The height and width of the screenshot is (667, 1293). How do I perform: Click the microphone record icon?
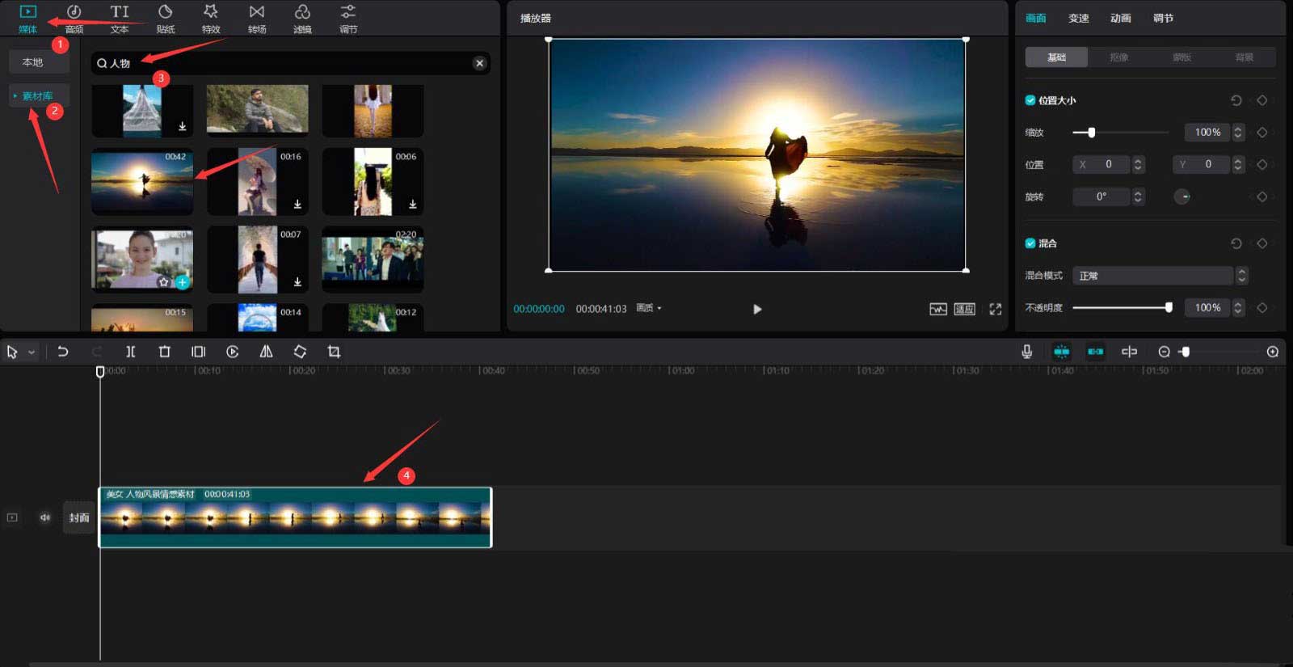coord(1026,352)
